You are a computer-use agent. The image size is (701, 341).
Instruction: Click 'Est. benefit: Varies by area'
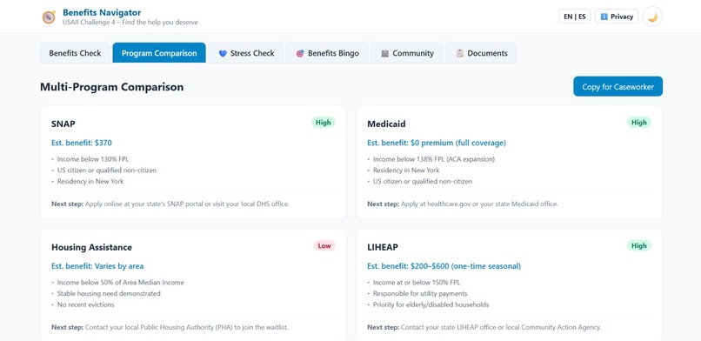pyautogui.click(x=97, y=266)
